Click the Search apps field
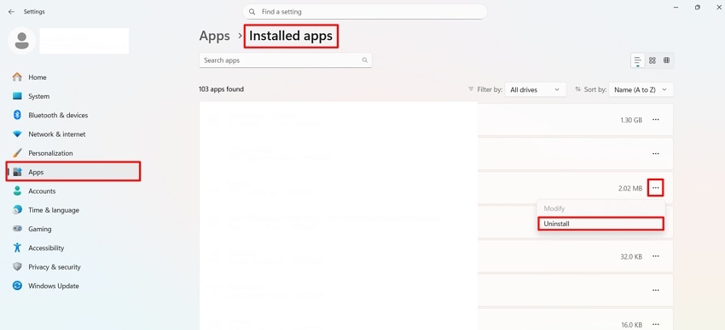Screen dimensions: 725x330 pyautogui.click(x=285, y=60)
